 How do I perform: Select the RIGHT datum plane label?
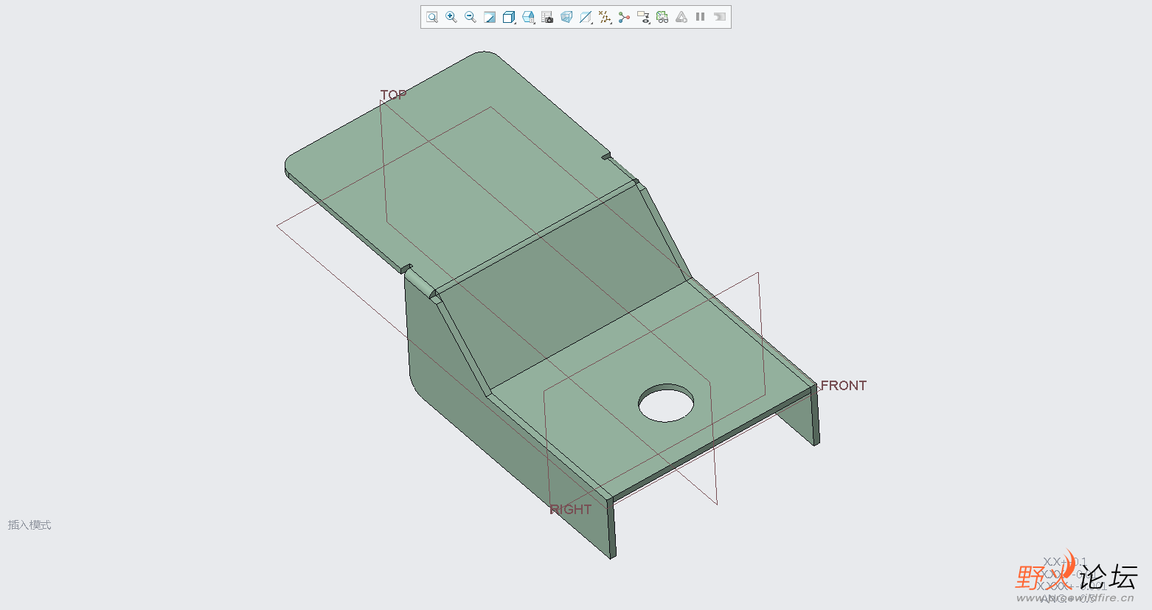571,510
